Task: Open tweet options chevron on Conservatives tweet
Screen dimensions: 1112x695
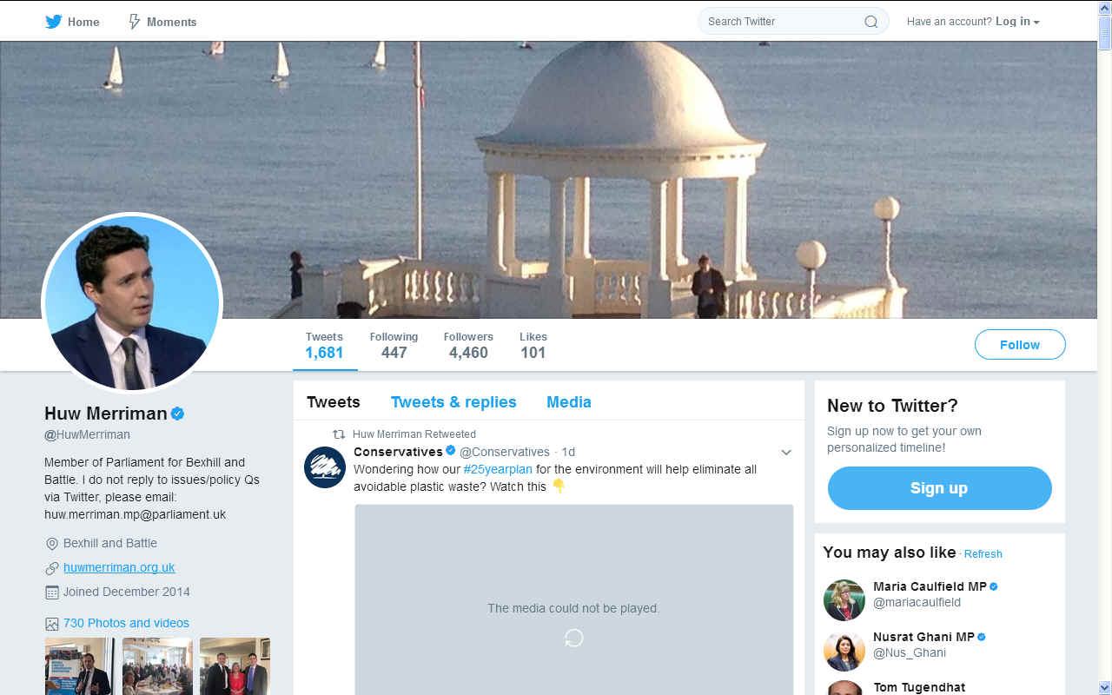Action: 785,453
